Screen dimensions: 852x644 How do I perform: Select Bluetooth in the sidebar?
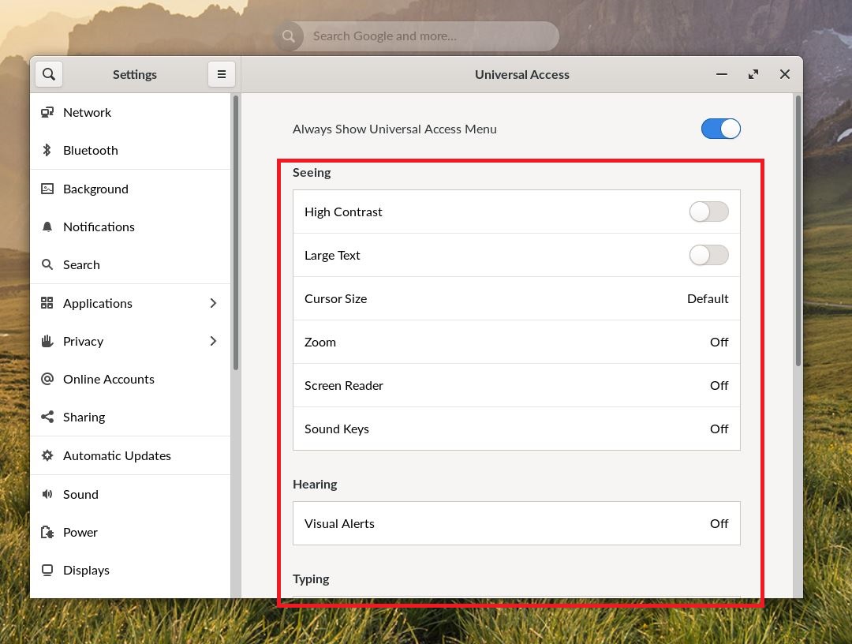click(130, 150)
